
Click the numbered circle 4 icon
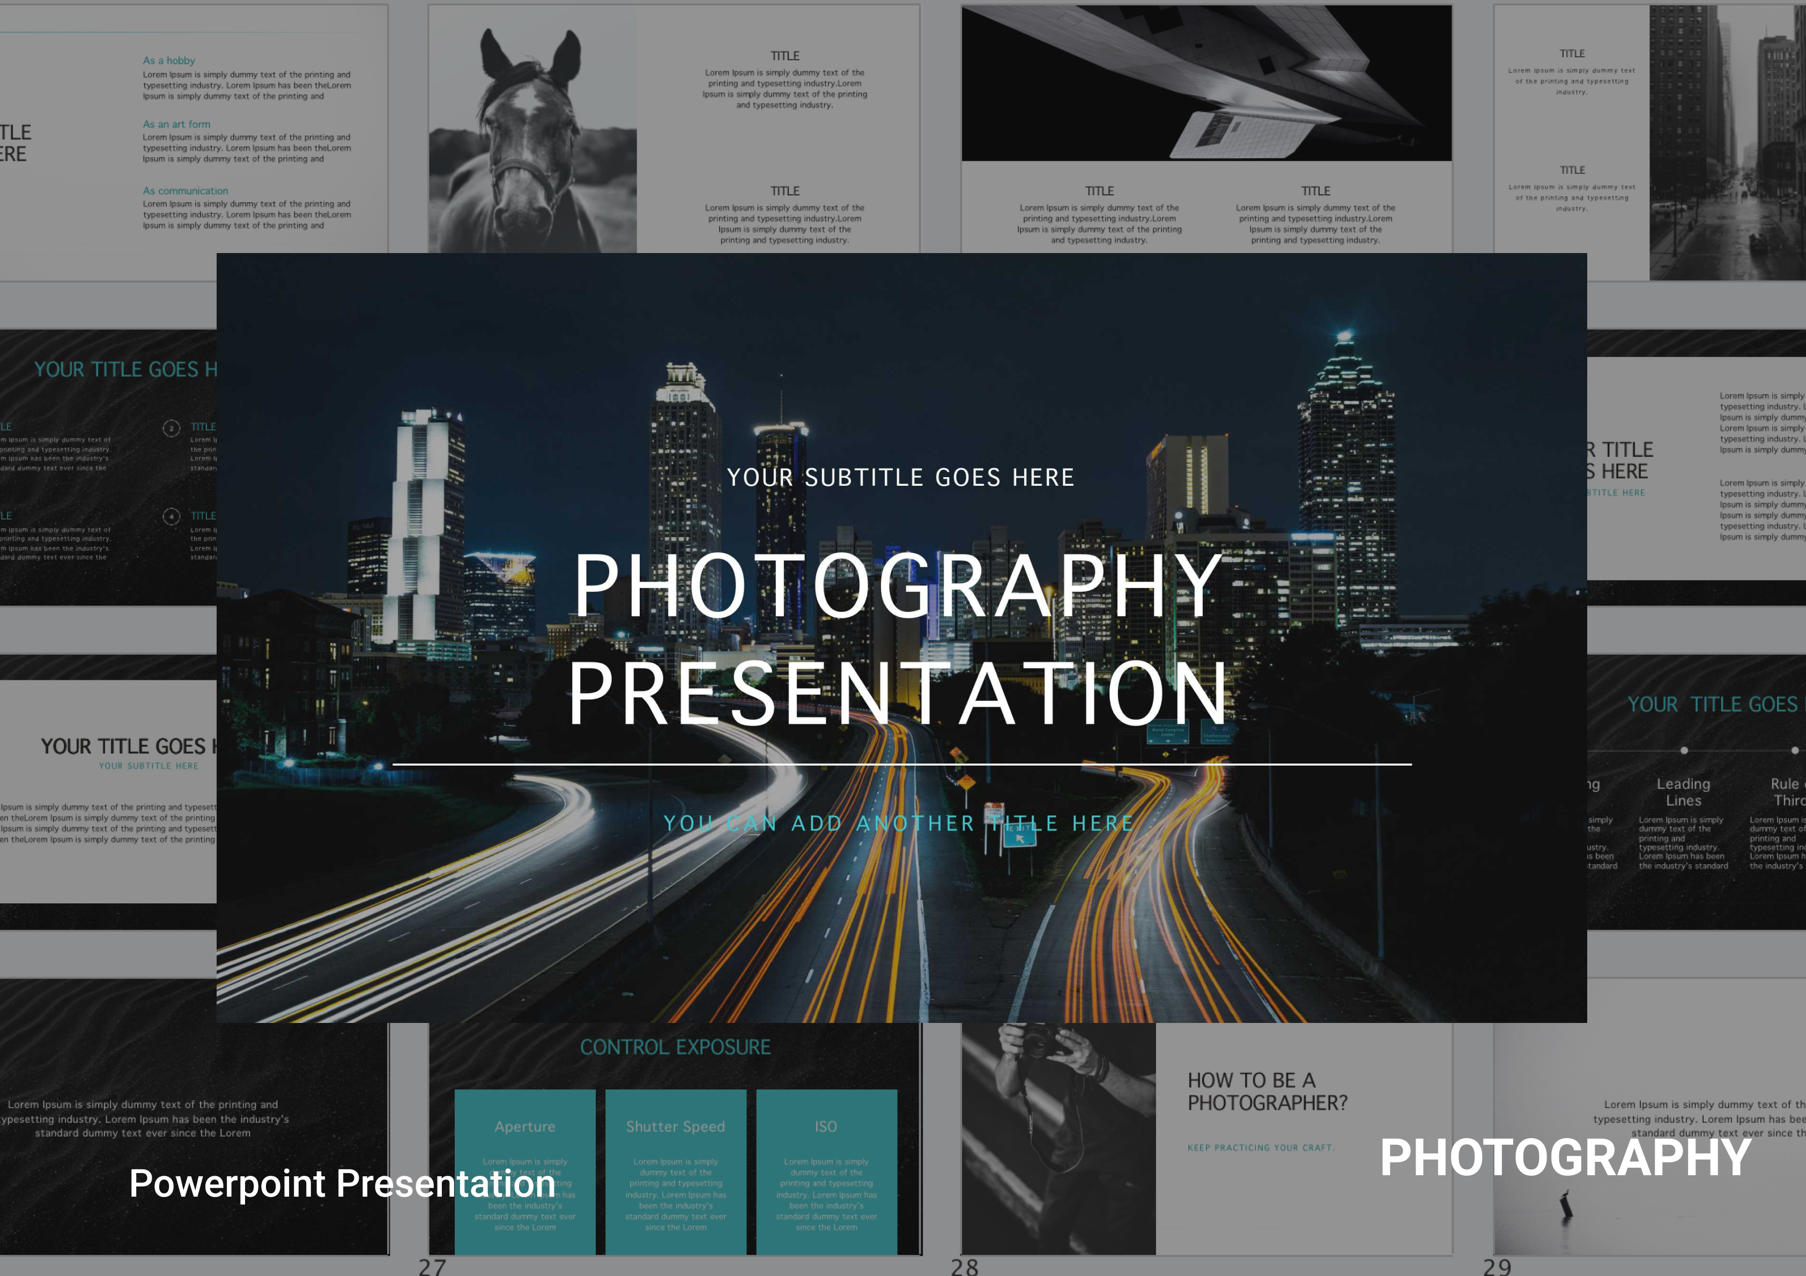coord(172,516)
